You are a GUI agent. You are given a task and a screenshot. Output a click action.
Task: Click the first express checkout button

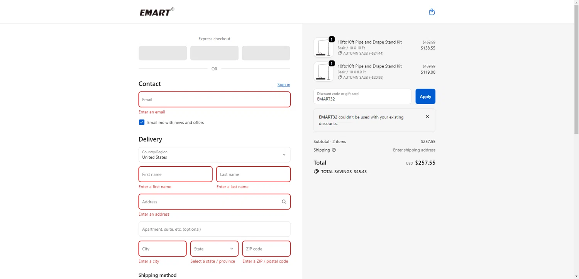163,53
